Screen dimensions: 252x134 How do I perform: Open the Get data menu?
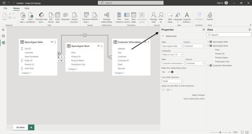[23, 18]
